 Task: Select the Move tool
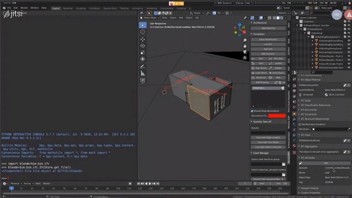click(x=142, y=39)
